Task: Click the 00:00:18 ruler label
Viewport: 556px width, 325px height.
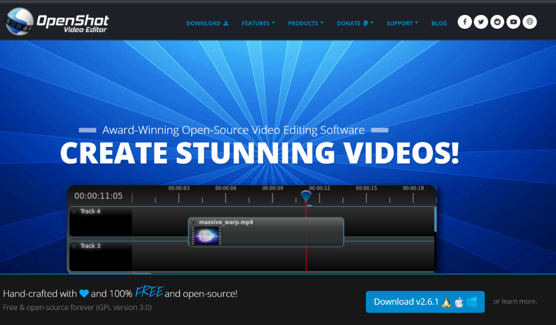Action: click(413, 188)
